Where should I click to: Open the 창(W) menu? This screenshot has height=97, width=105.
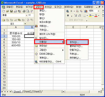(x=79, y=7)
